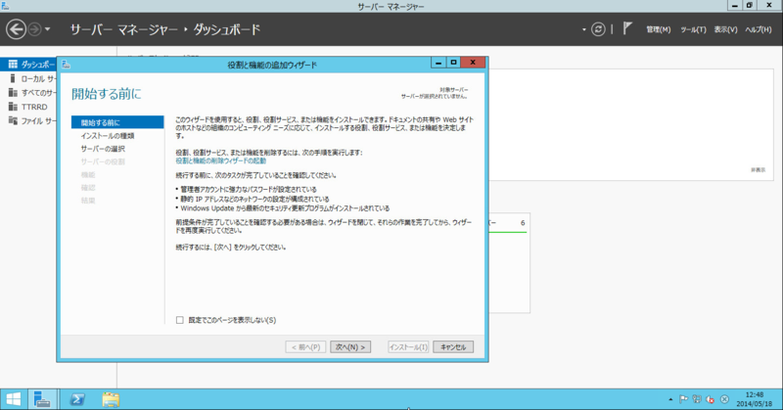Open the Windows Start button
Screen dimensions: 783x410
coord(13,399)
